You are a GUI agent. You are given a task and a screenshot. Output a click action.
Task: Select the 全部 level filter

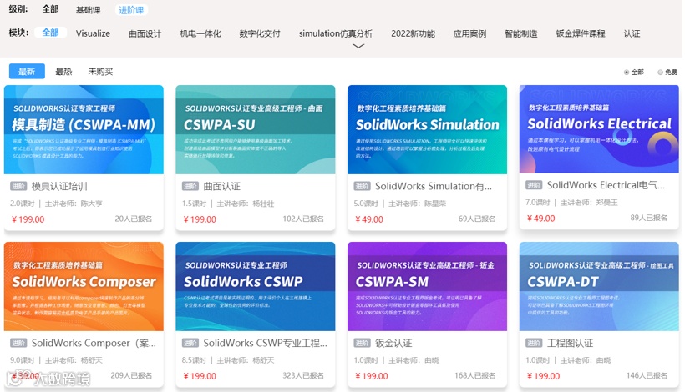(x=50, y=8)
